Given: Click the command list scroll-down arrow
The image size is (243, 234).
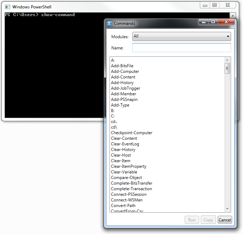Looking at the screenshot, I should click(x=227, y=209).
